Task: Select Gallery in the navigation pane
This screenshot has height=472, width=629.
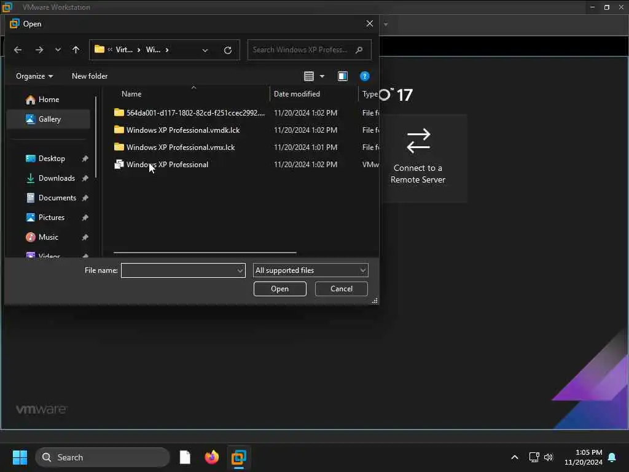Action: [49, 119]
